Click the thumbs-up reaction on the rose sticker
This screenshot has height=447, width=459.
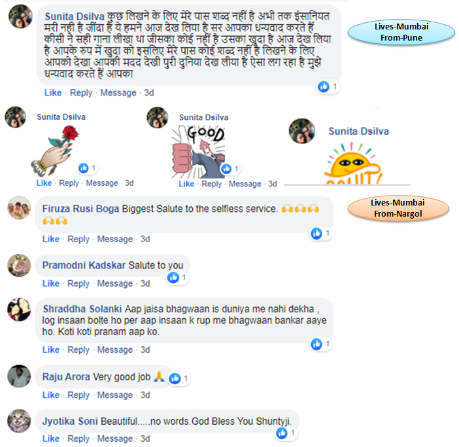(x=84, y=168)
